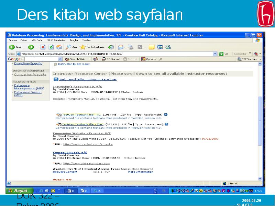The image size is (275, 206).
Task: Open the Database Design (MIS) link
Action: click(x=28, y=93)
